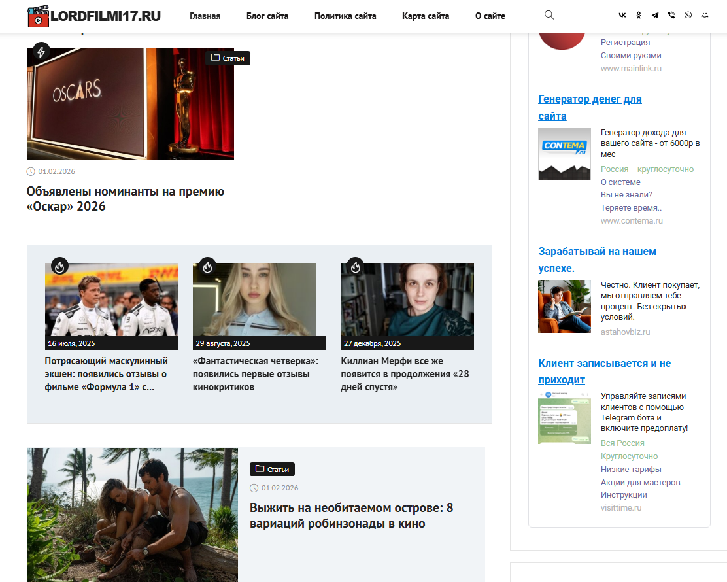Click the LORDFILMI17.RU clapperboard logo icon
The width and height of the screenshot is (727, 582).
(38, 16)
